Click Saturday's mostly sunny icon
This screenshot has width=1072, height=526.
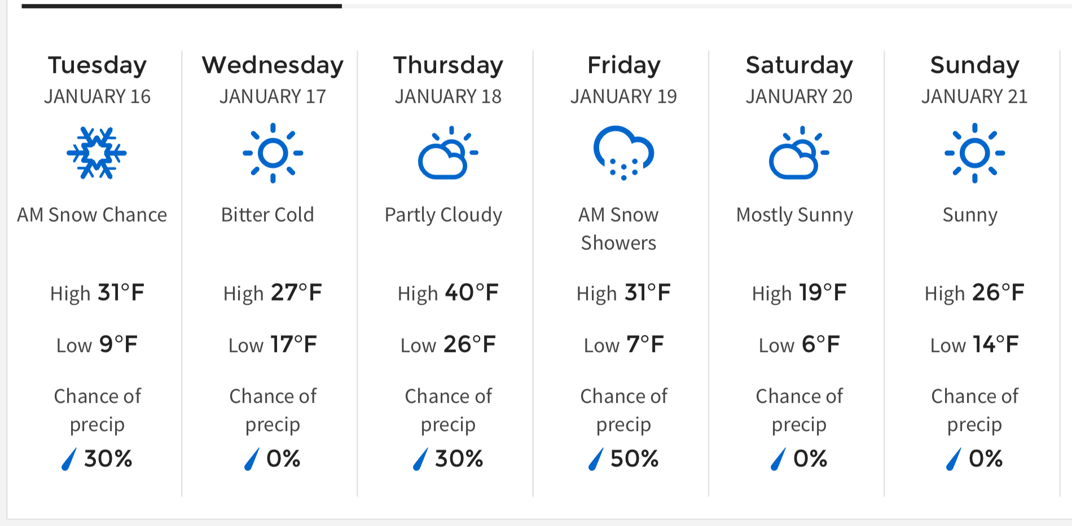tap(799, 153)
